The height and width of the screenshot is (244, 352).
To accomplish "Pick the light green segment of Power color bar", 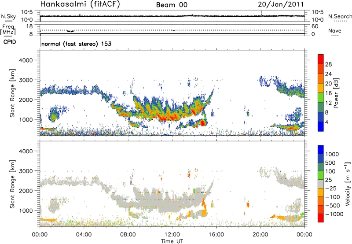I will pos(321,97).
